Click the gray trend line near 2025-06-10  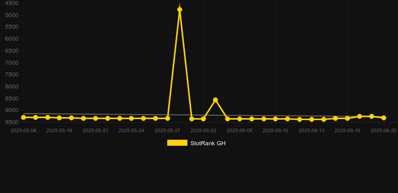point(276,116)
